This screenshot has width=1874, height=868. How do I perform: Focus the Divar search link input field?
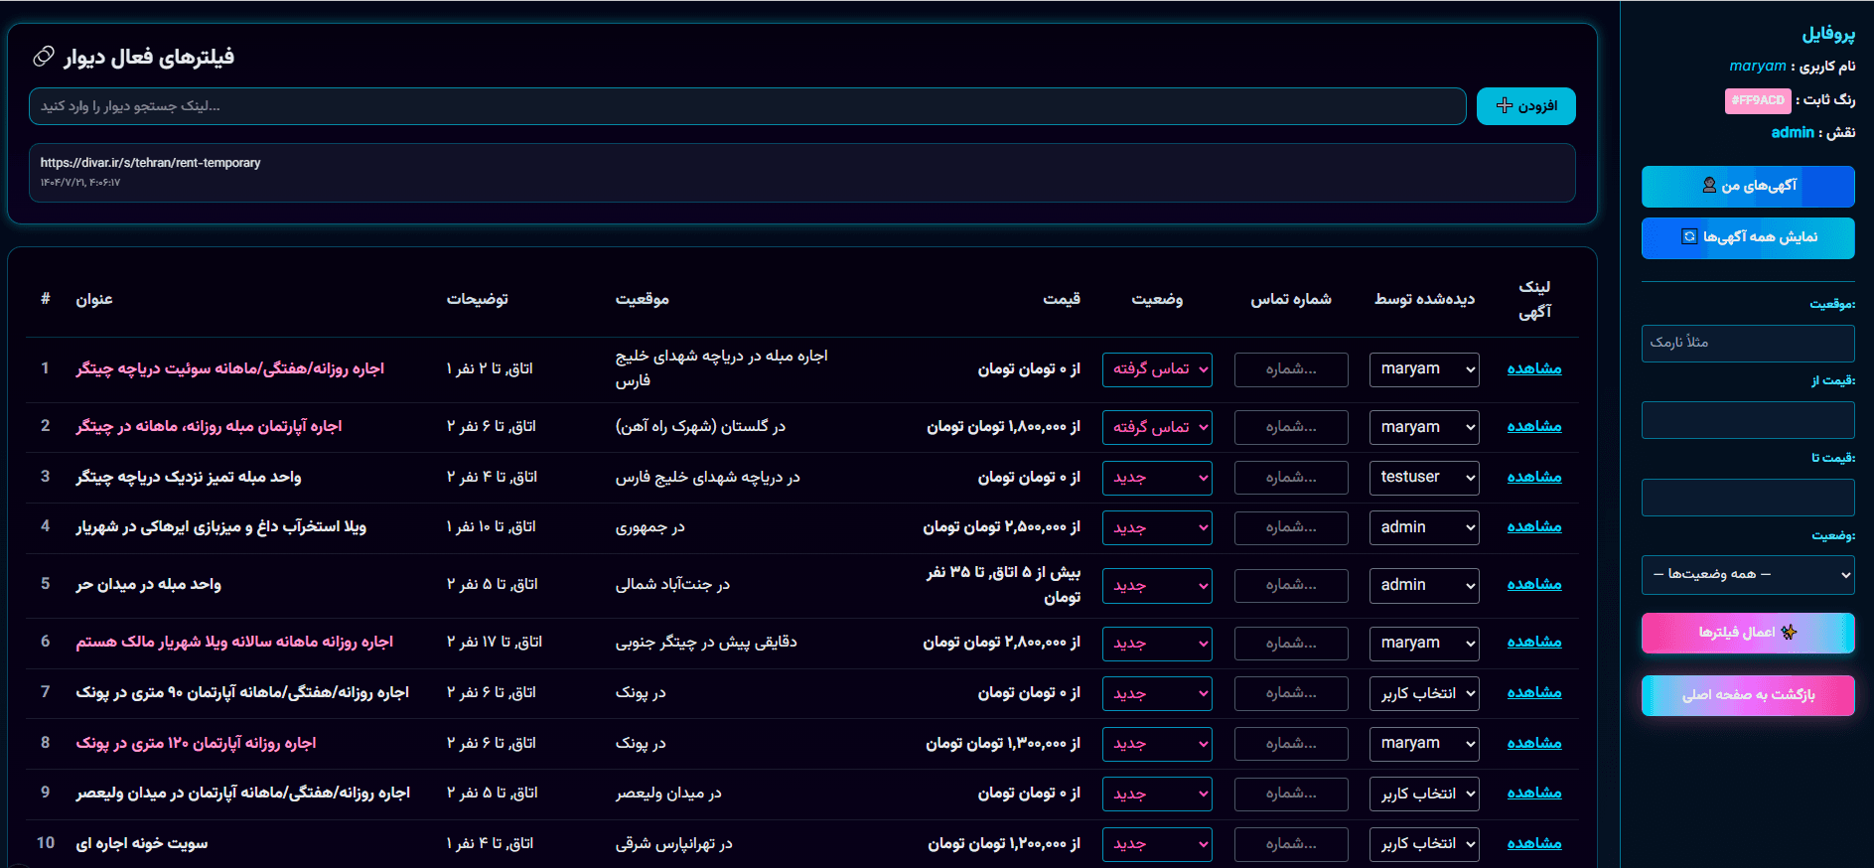747,106
